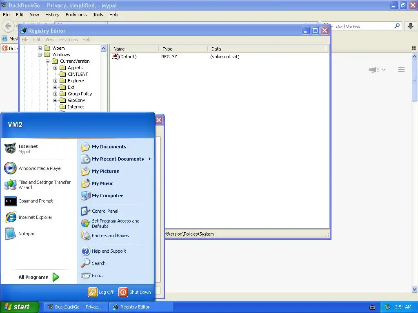
Task: Click the Log Off button
Action: (101, 292)
